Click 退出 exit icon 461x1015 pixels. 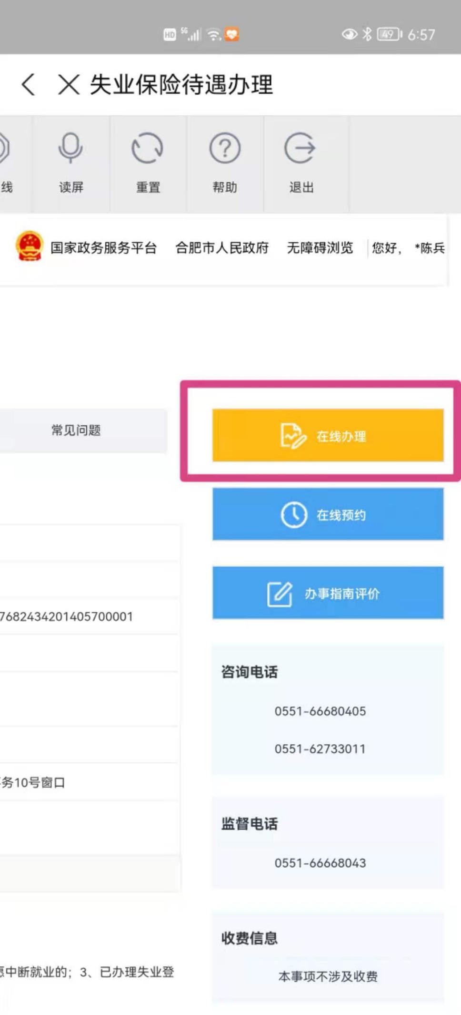[301, 148]
